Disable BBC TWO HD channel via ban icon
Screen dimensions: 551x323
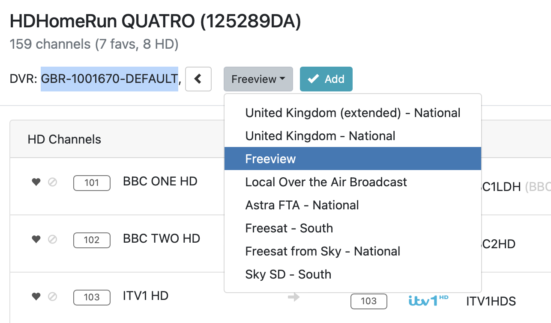[52, 239]
